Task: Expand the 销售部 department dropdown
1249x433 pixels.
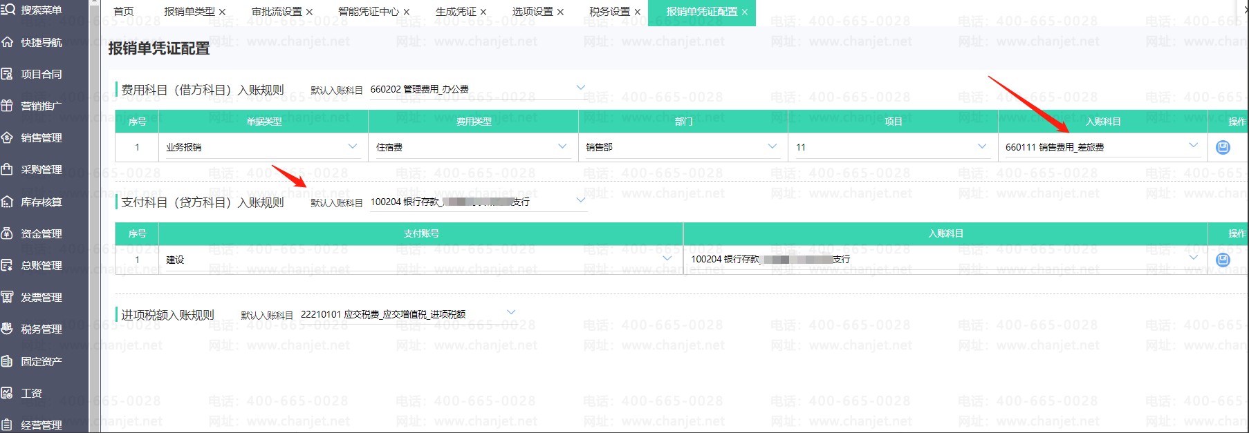Action: click(683, 147)
